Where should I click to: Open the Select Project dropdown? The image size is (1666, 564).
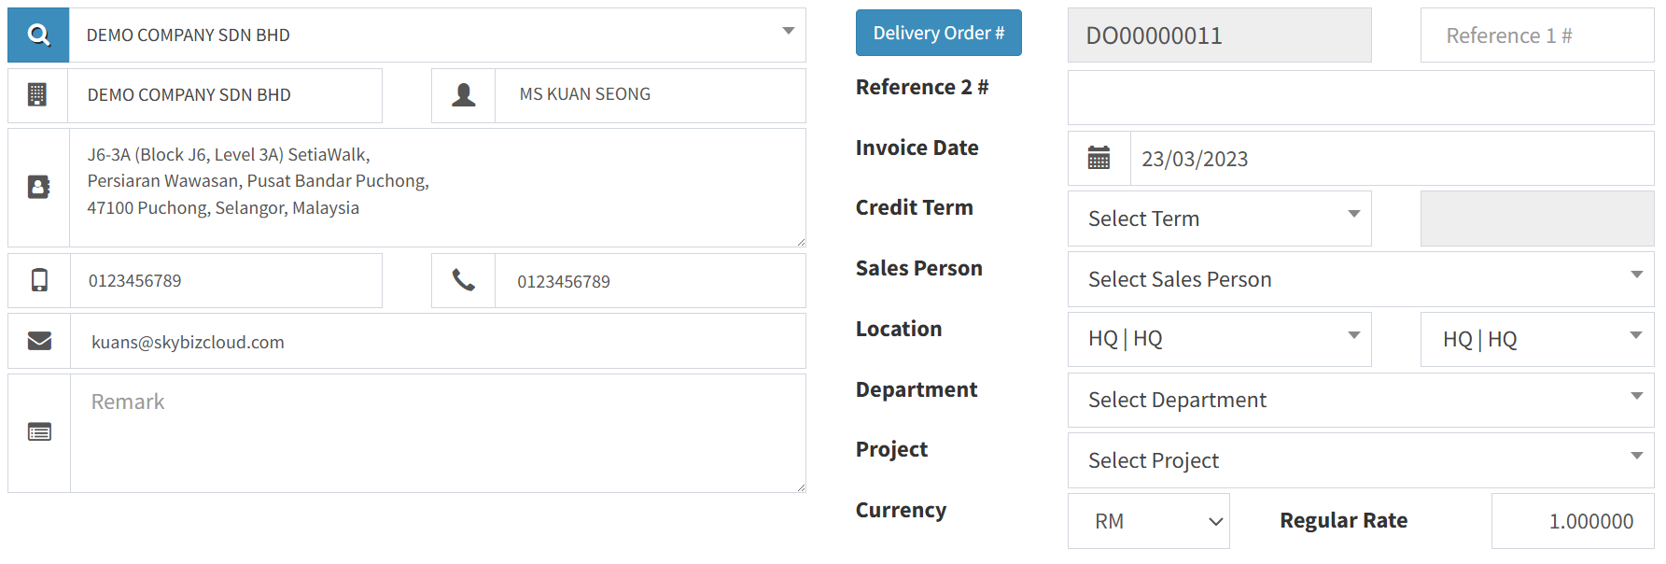pyautogui.click(x=1360, y=460)
